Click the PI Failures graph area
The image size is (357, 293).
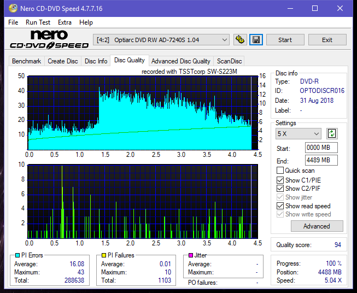tap(143, 202)
